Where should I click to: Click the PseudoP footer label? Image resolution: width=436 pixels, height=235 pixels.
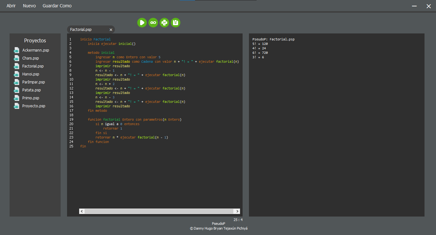(x=219, y=224)
